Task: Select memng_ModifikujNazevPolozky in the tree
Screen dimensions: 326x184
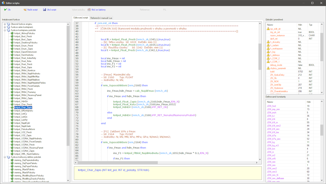Action: pos(29,176)
